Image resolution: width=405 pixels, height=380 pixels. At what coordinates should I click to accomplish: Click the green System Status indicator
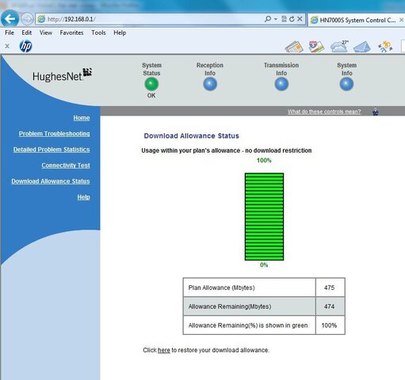click(x=151, y=84)
